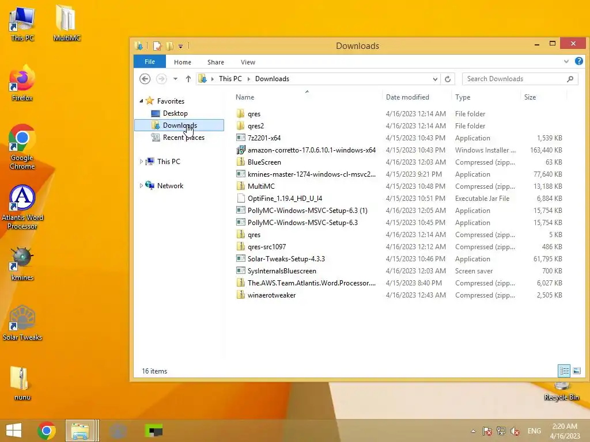Screen dimensions: 590x442
Task: Click This PC in address breadcrumb
Action: tap(230, 79)
